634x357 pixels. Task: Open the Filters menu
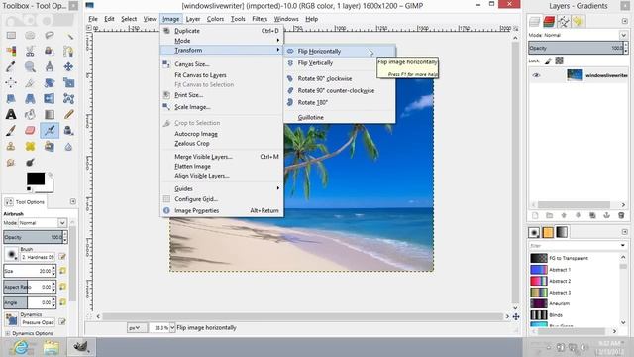point(260,19)
